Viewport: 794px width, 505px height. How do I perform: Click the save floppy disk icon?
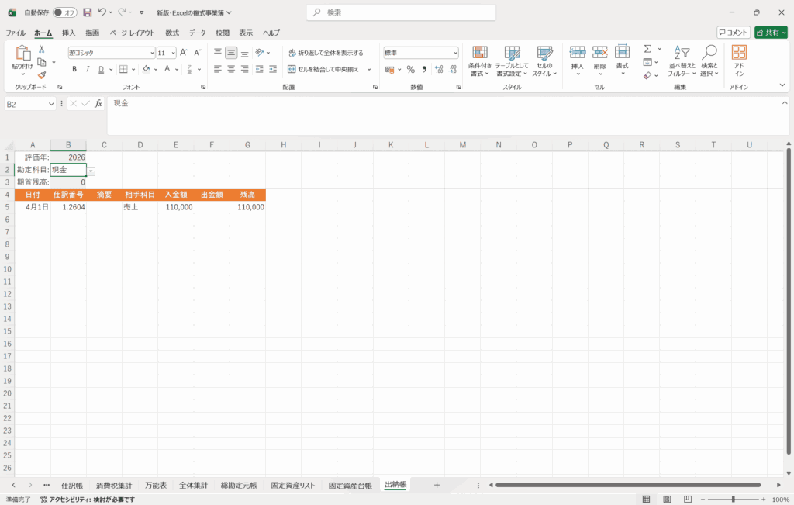(87, 12)
